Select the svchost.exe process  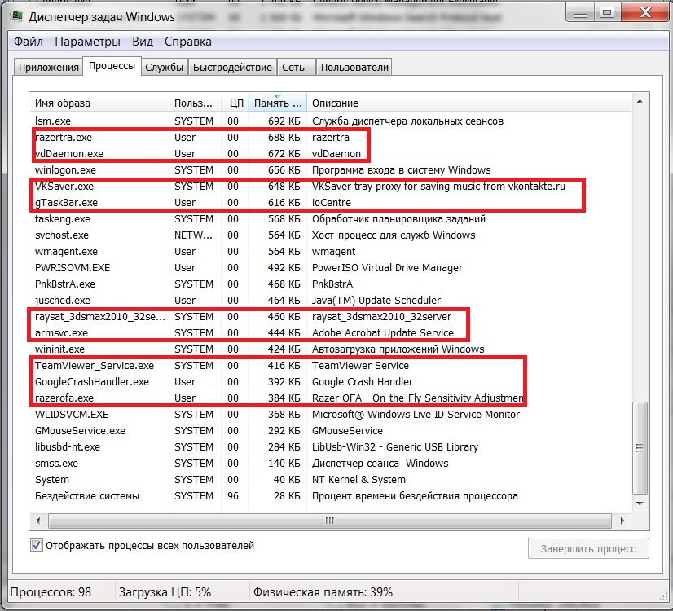point(331,235)
